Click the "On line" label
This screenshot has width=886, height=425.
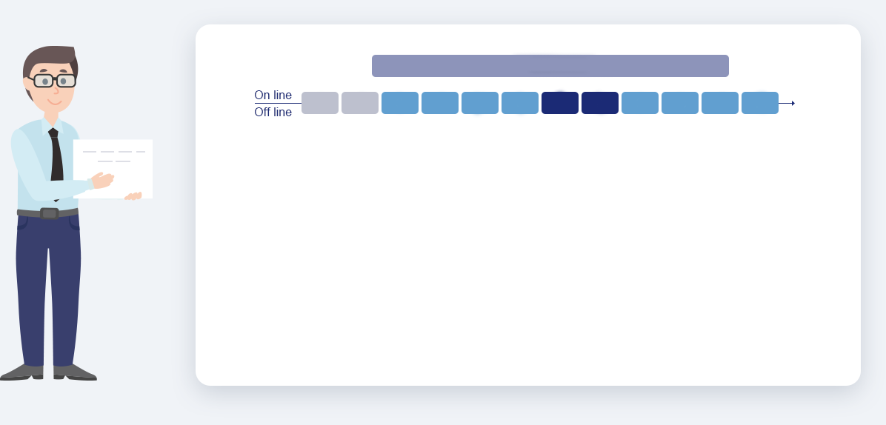tap(273, 95)
